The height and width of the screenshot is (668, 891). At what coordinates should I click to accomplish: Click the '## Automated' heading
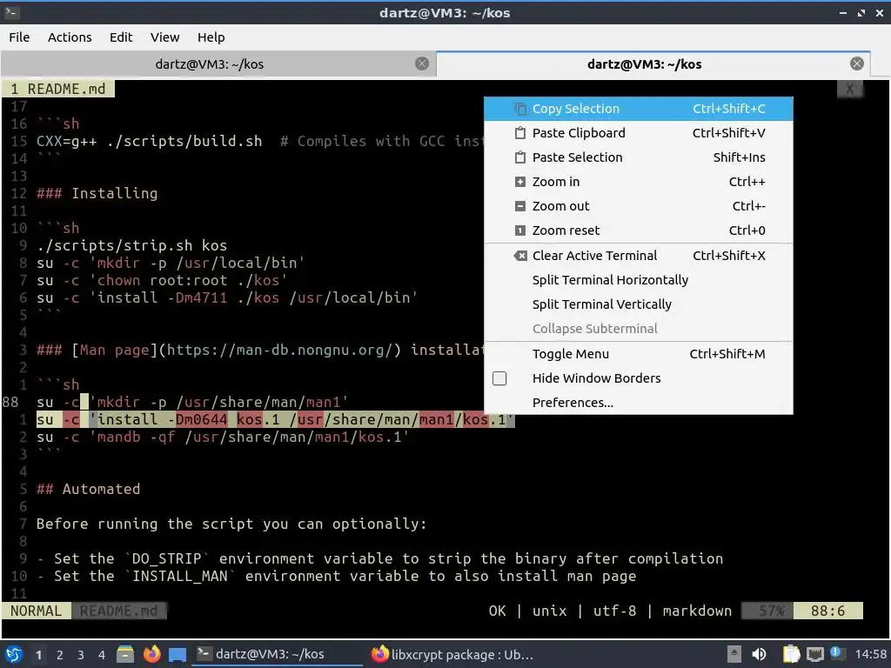point(88,489)
